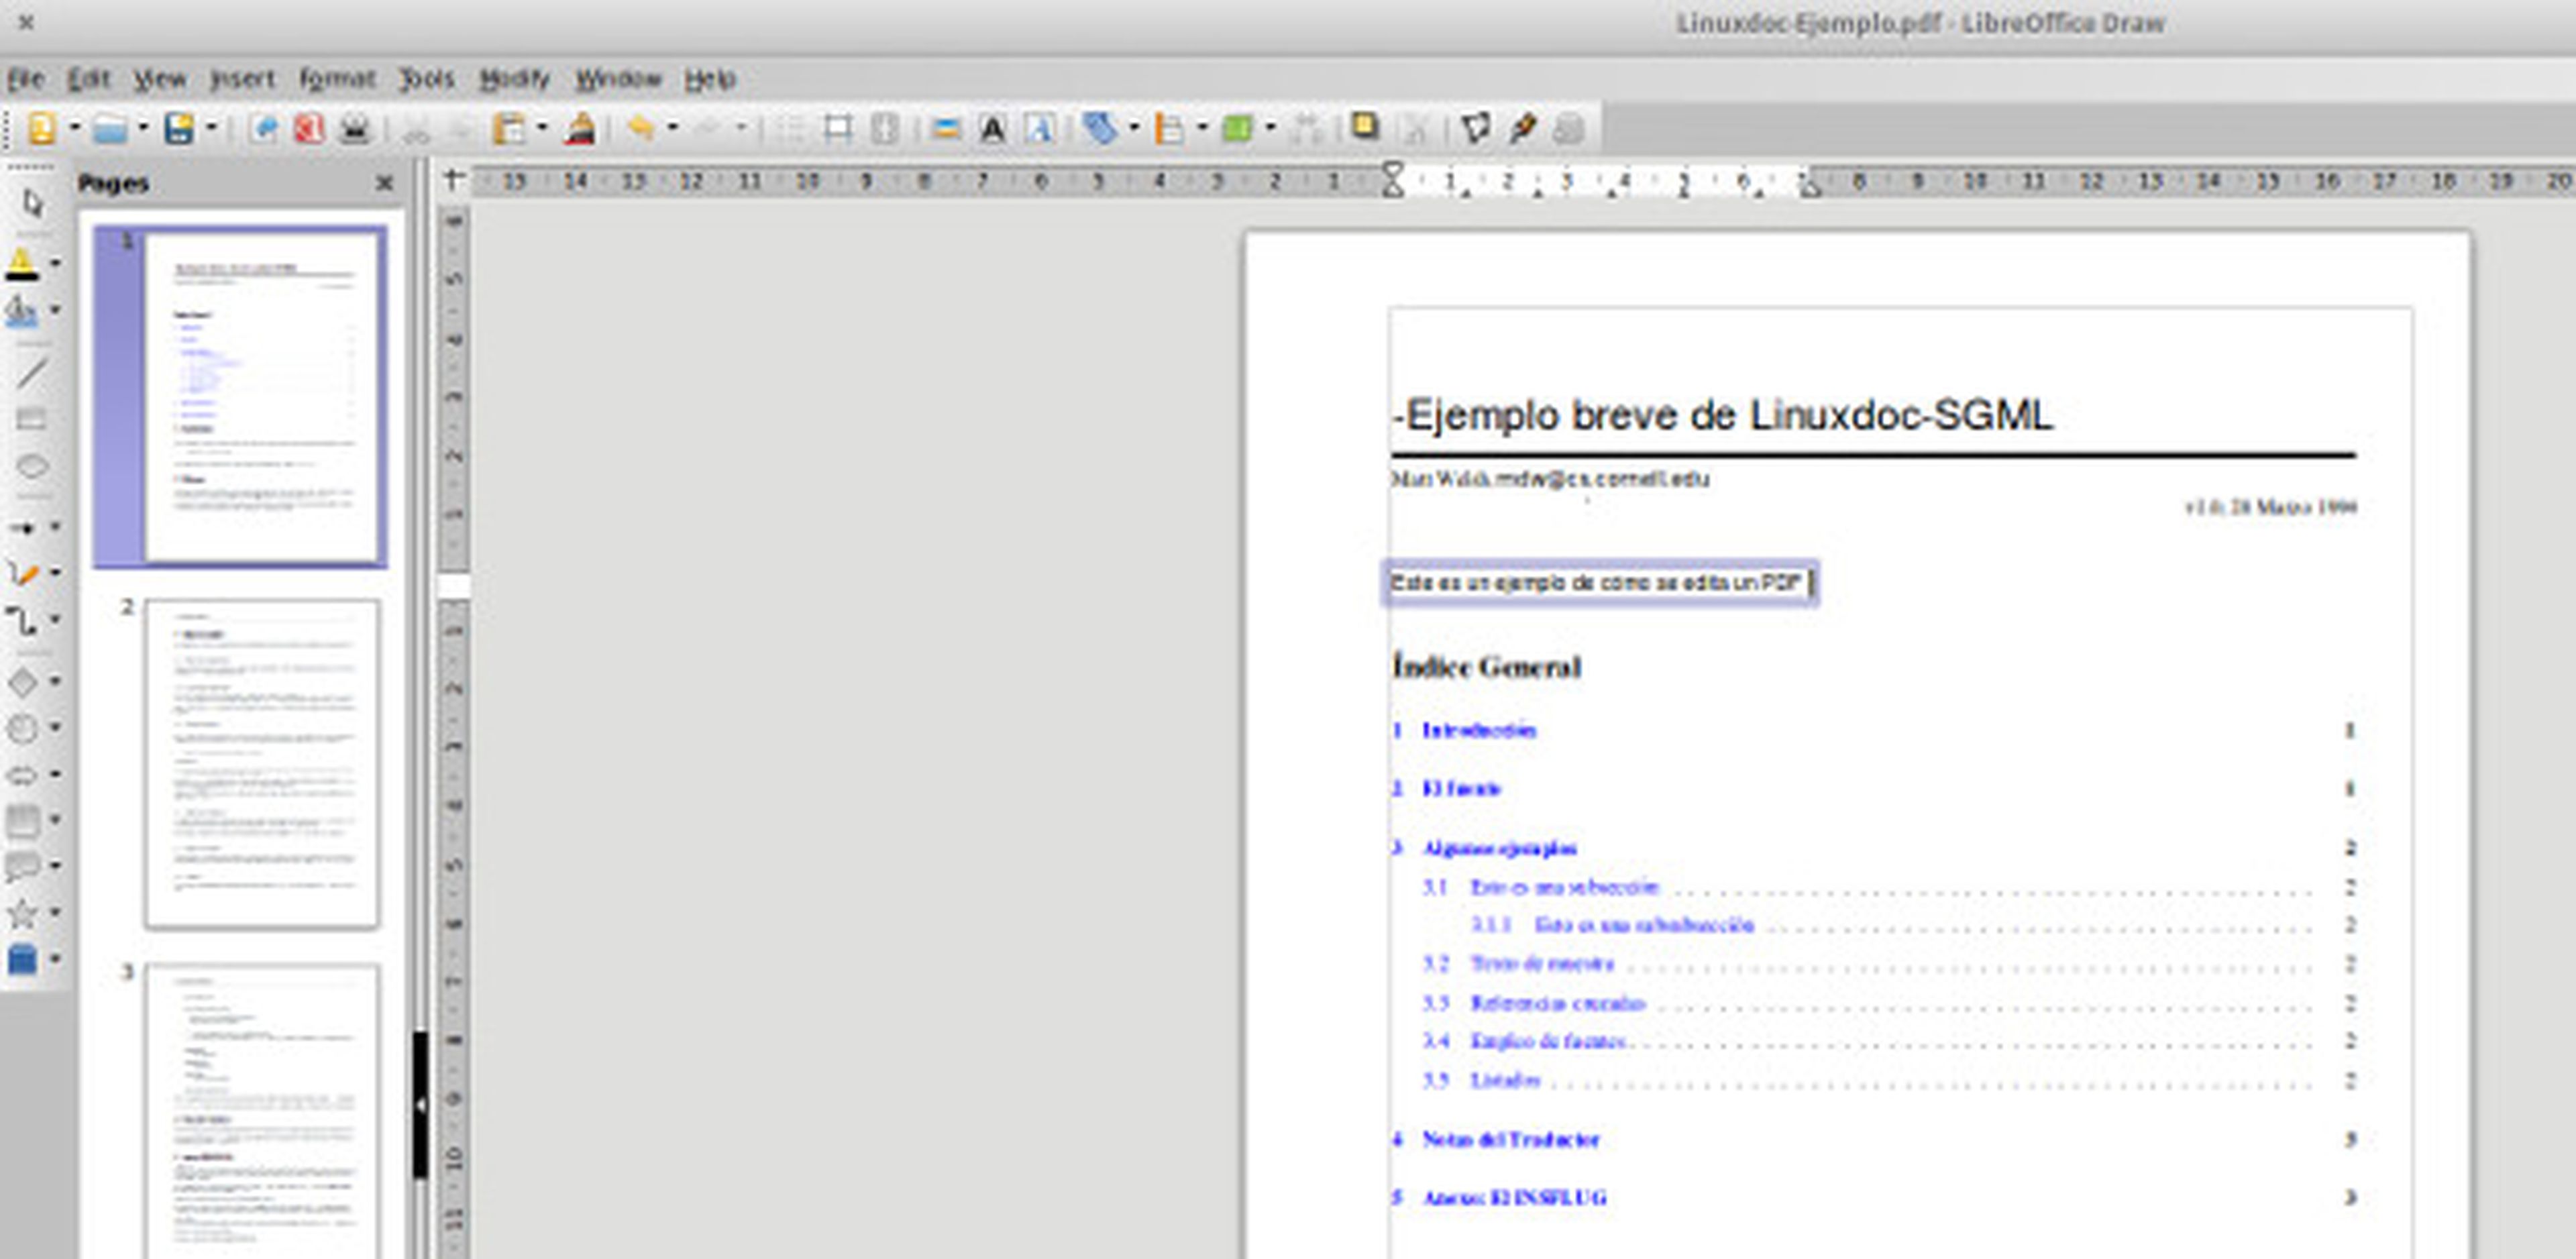Select the Symbol shapes smiley tool

(22, 728)
